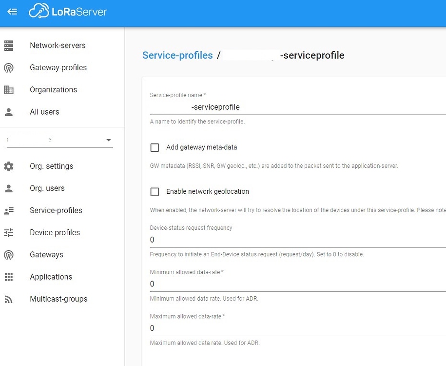Screen dimensions: 446x366
Task: Click the Org. settings gear icon
Action: [9, 166]
